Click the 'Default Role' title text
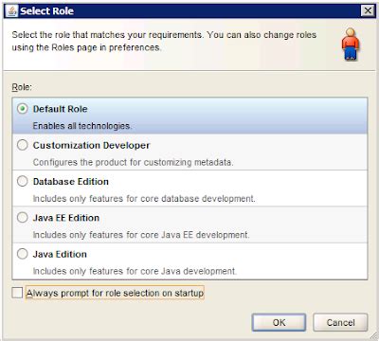 (61, 109)
